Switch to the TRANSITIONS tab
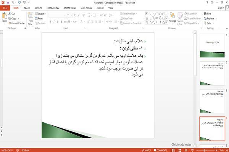The image size is (229, 152). pos(53,8)
